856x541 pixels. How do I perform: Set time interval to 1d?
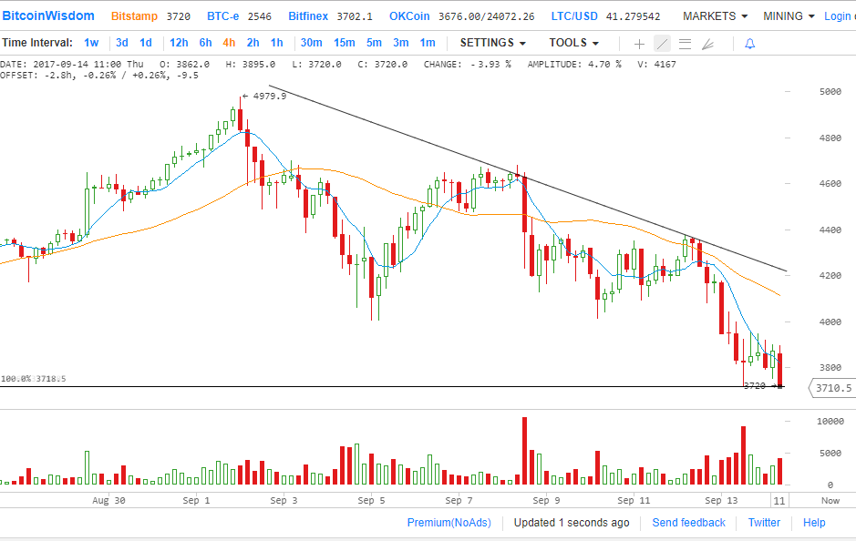click(146, 43)
